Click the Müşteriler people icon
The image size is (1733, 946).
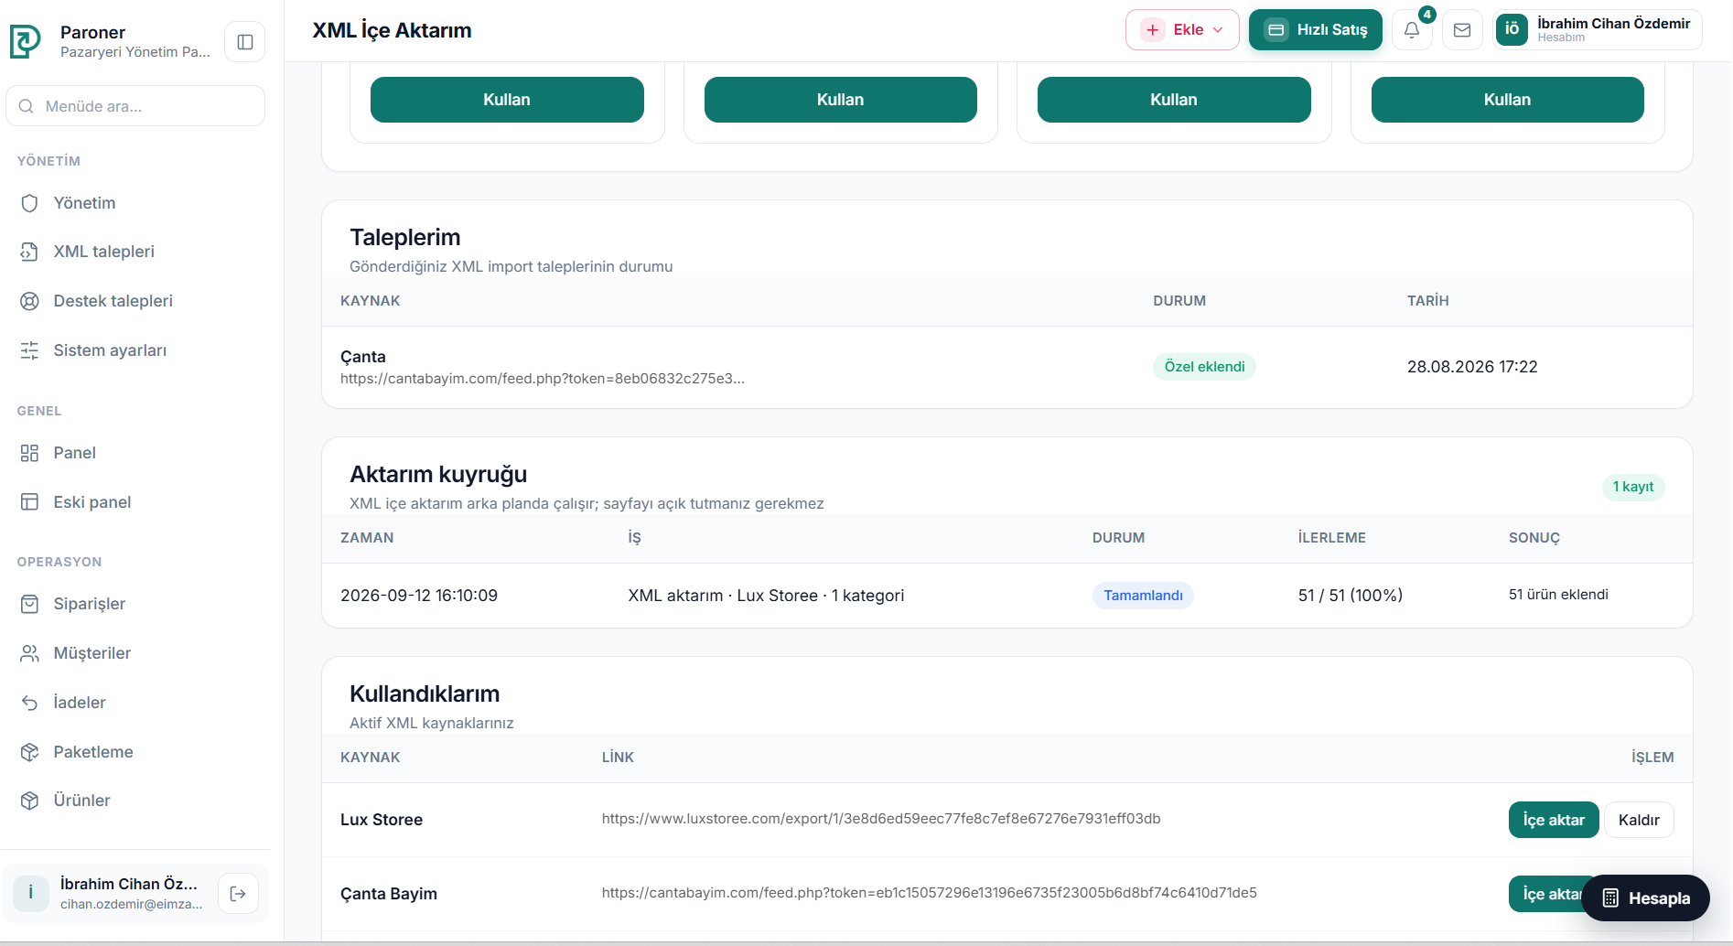(x=30, y=653)
